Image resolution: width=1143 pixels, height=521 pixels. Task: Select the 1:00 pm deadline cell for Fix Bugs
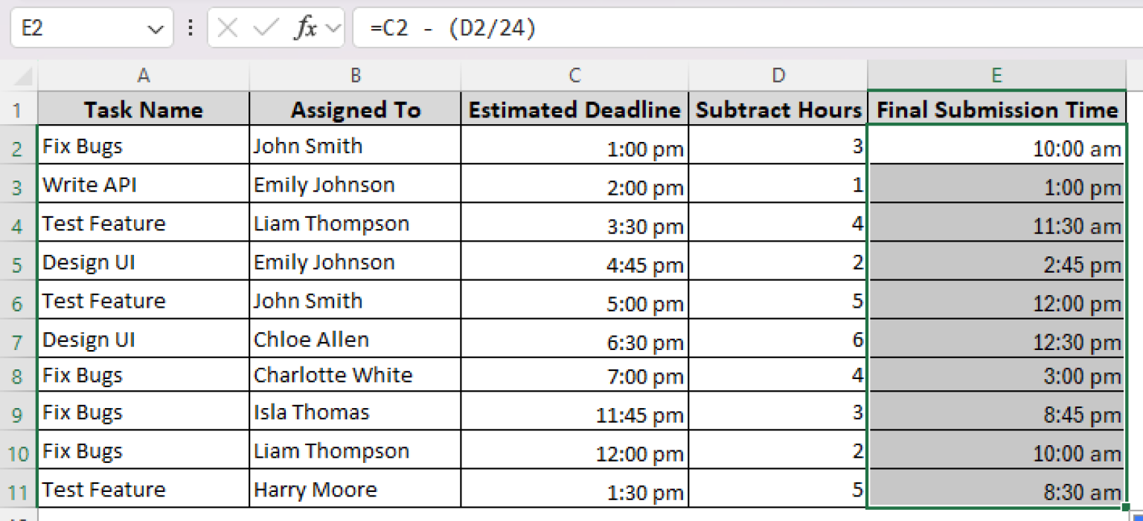[x=574, y=148]
